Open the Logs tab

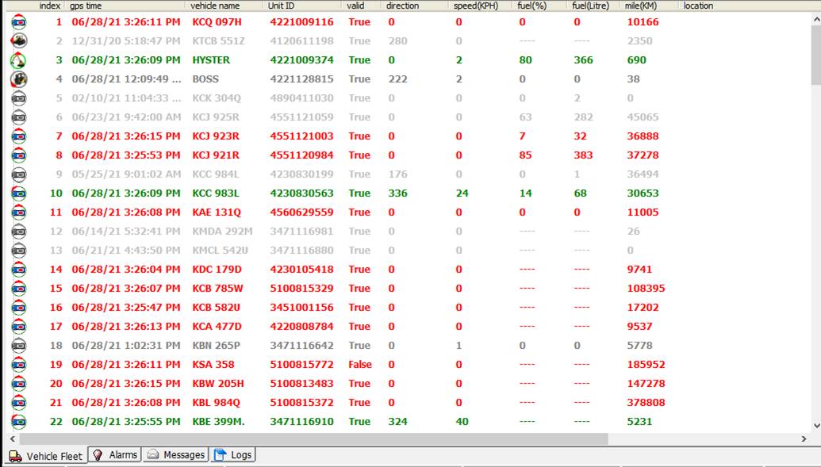tap(233, 455)
